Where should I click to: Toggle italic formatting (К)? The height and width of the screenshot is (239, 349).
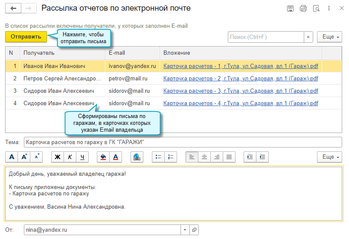[70, 157]
